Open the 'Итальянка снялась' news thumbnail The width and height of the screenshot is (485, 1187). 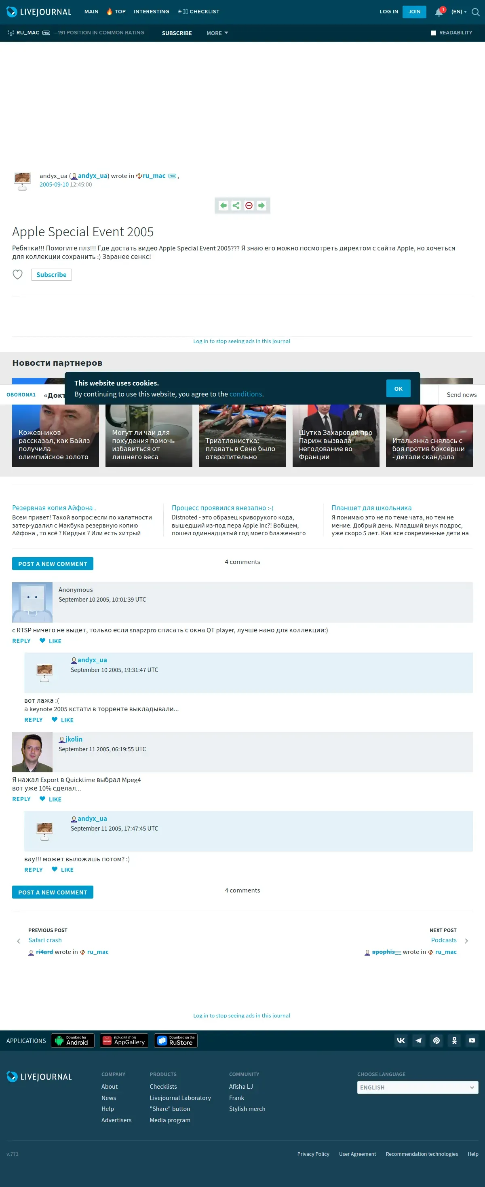point(429,435)
